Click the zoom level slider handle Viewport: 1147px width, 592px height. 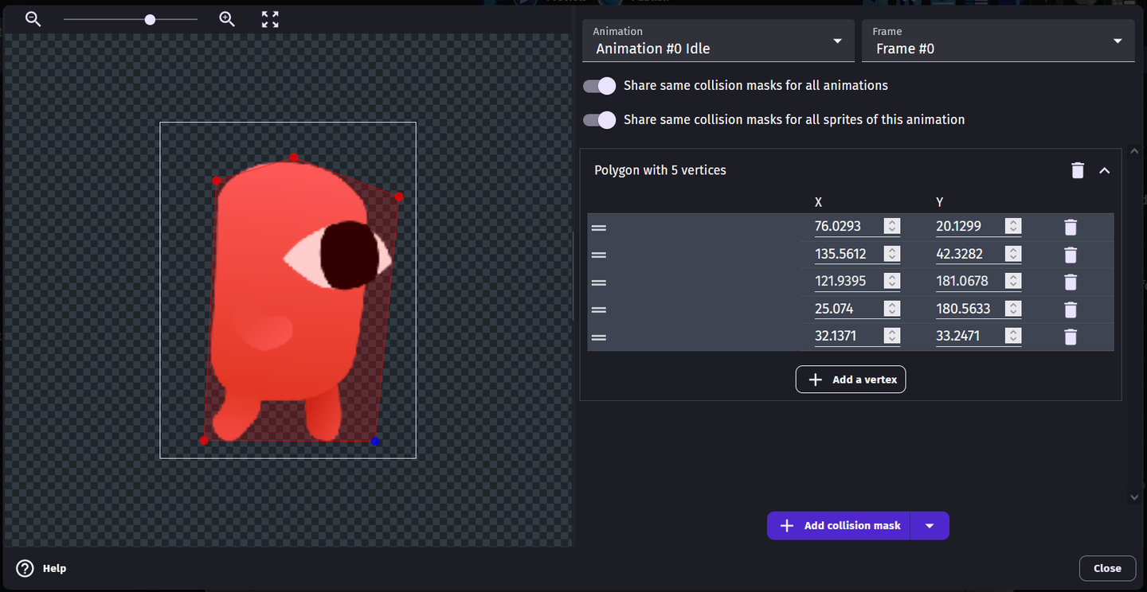pyautogui.click(x=150, y=19)
